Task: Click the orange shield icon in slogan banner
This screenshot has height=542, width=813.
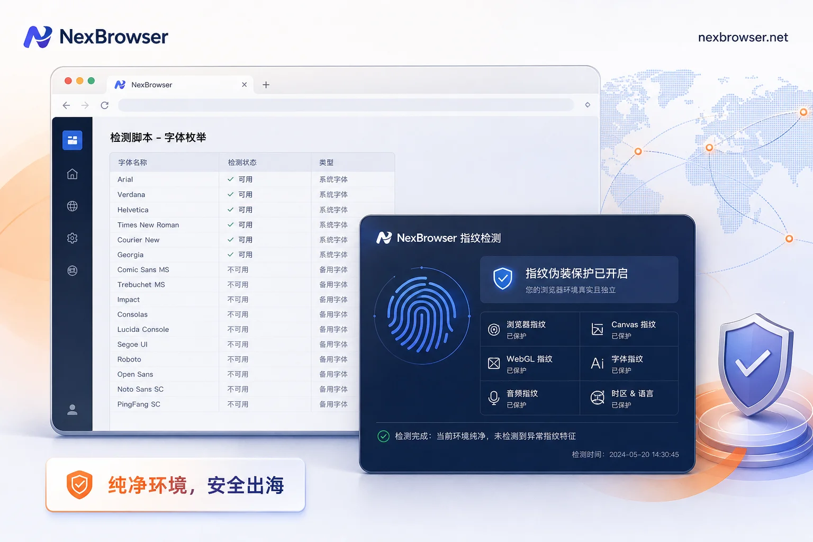Action: (79, 485)
